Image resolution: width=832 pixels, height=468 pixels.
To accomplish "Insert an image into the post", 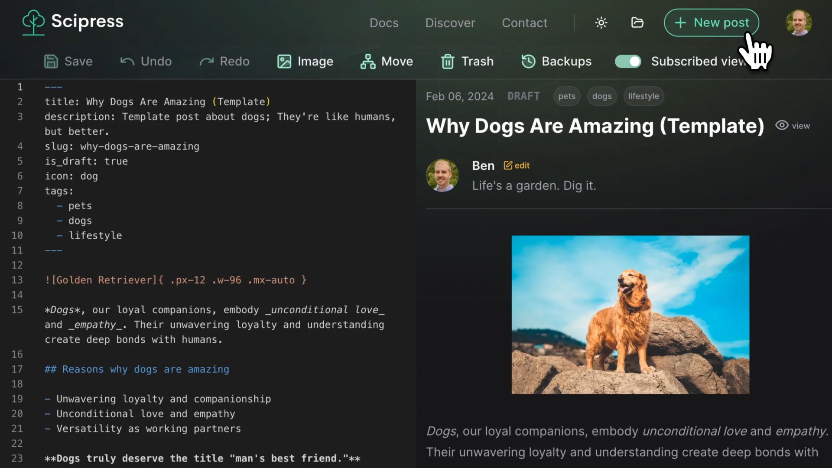I will [305, 61].
